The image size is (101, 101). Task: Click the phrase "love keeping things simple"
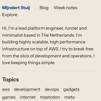pos(28,63)
